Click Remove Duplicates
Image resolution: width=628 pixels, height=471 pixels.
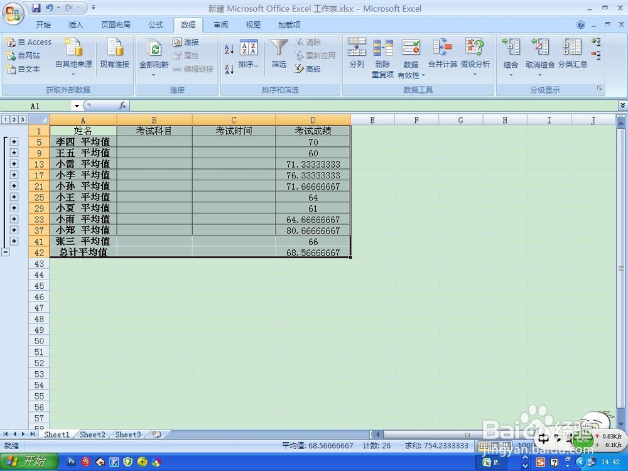(x=383, y=58)
